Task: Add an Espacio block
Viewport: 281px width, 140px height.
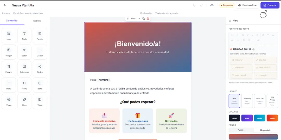Action: click(9, 68)
